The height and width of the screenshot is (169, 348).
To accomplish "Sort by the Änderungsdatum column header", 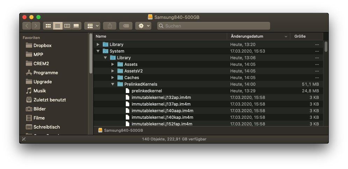I will pos(259,36).
